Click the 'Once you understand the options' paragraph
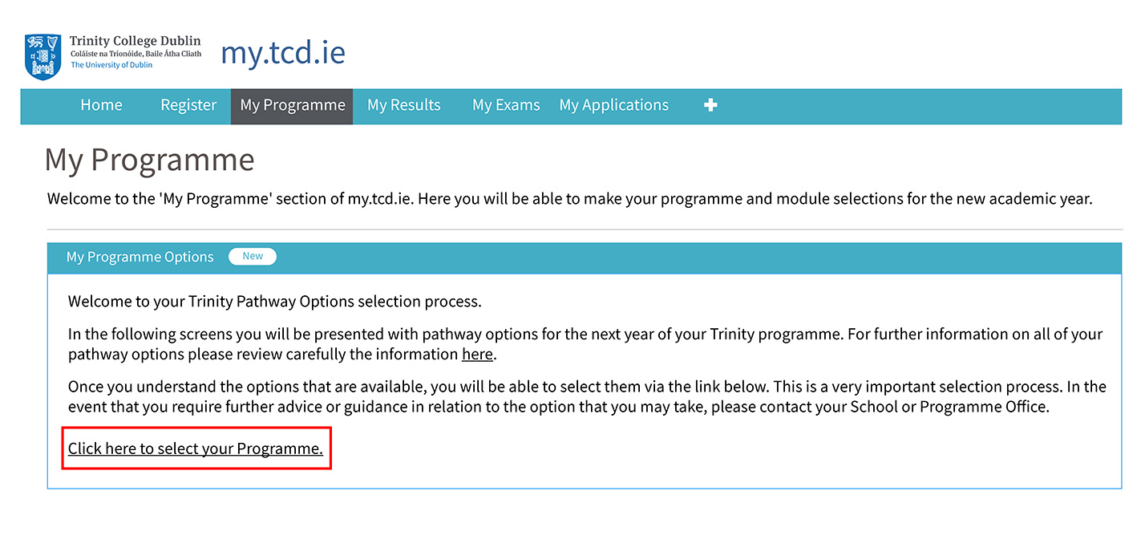The height and width of the screenshot is (560, 1137). (587, 396)
